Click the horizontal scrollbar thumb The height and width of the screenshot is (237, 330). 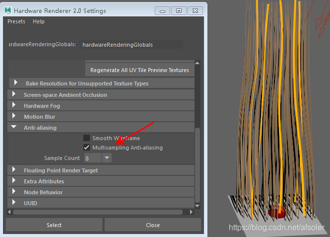tap(98, 212)
